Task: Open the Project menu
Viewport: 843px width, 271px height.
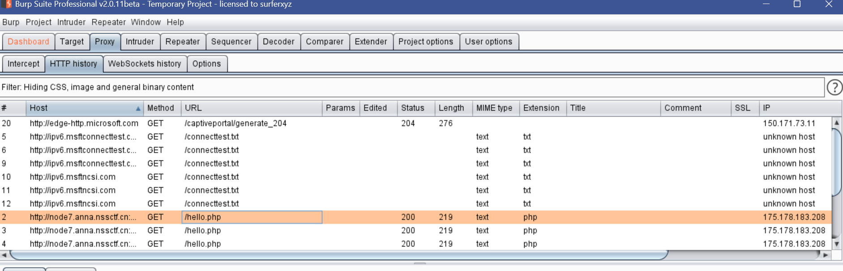Action: coord(39,22)
